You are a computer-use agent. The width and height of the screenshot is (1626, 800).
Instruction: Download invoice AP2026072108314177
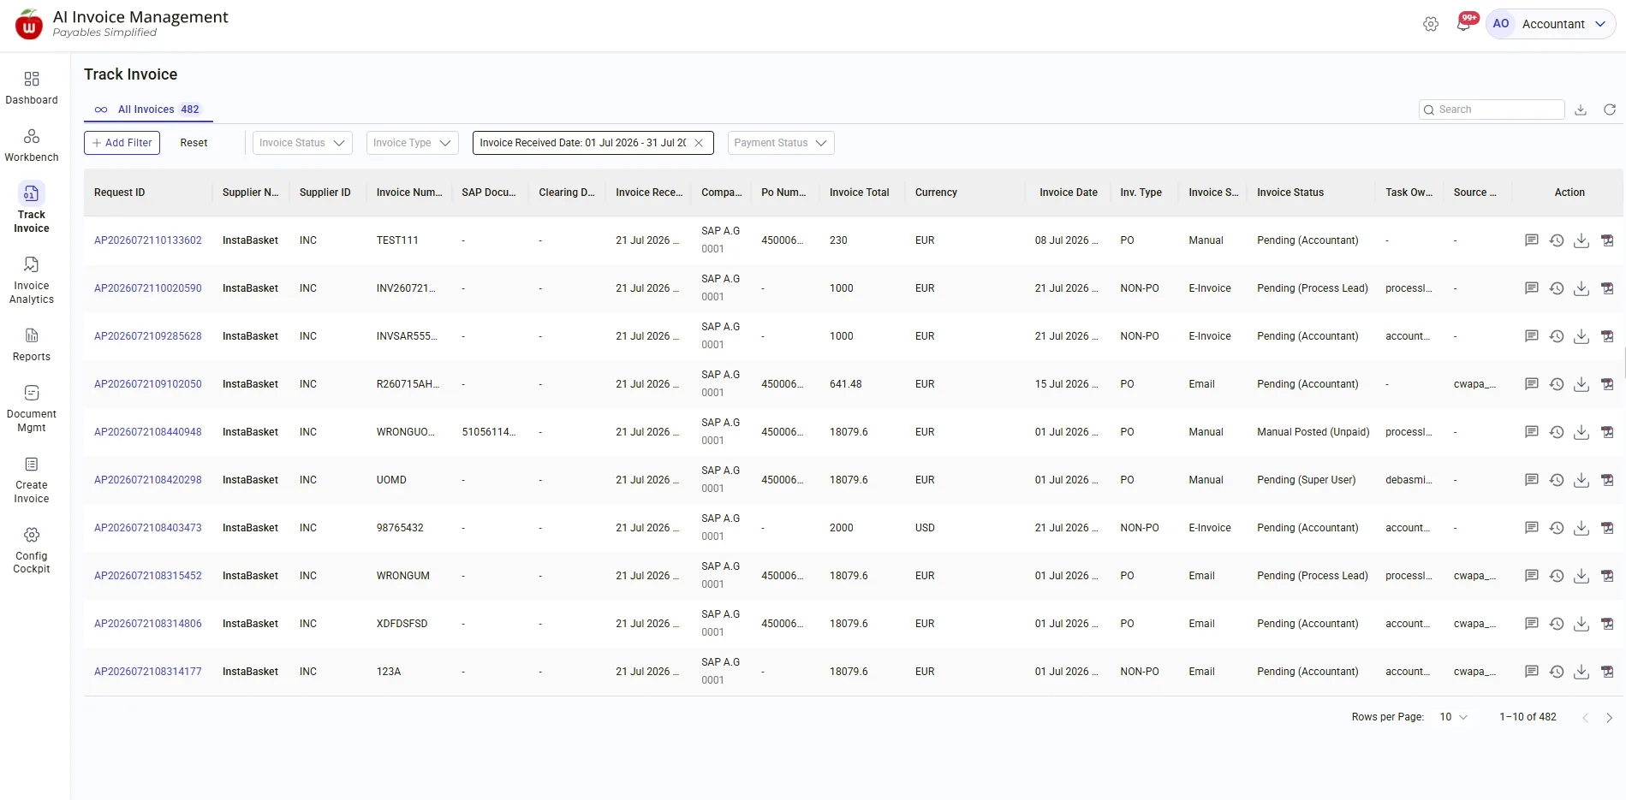click(1581, 672)
